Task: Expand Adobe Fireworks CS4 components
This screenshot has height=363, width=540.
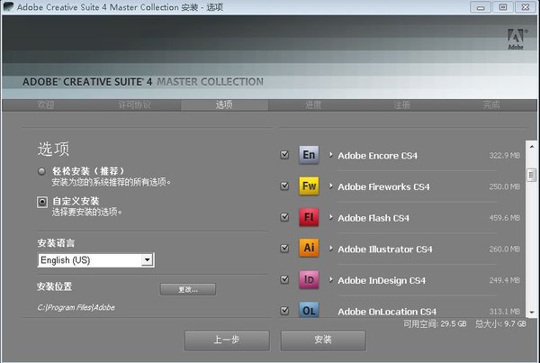Action: tap(330, 186)
